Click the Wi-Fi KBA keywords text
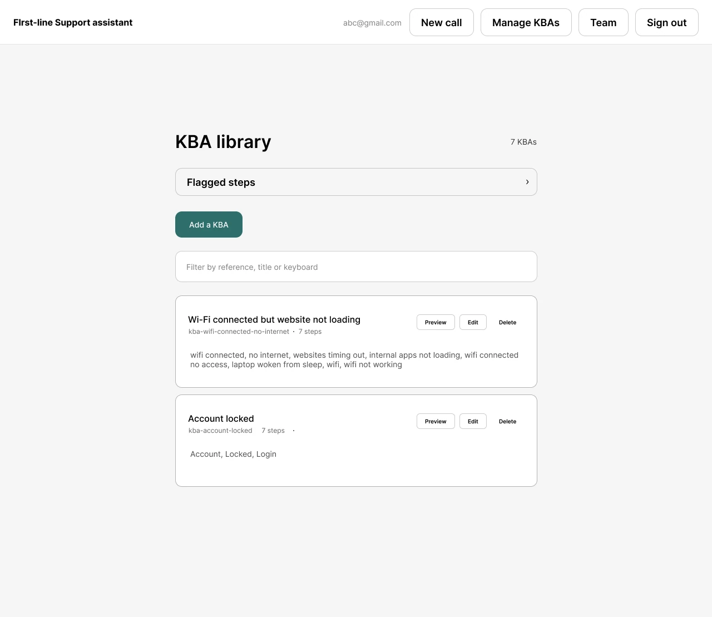Screen dimensions: 712x617 (354, 359)
